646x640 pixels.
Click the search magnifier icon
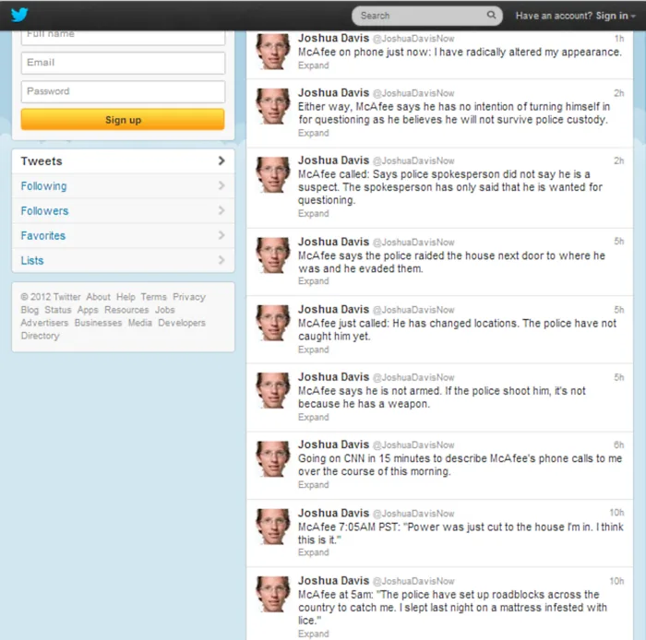tap(491, 16)
